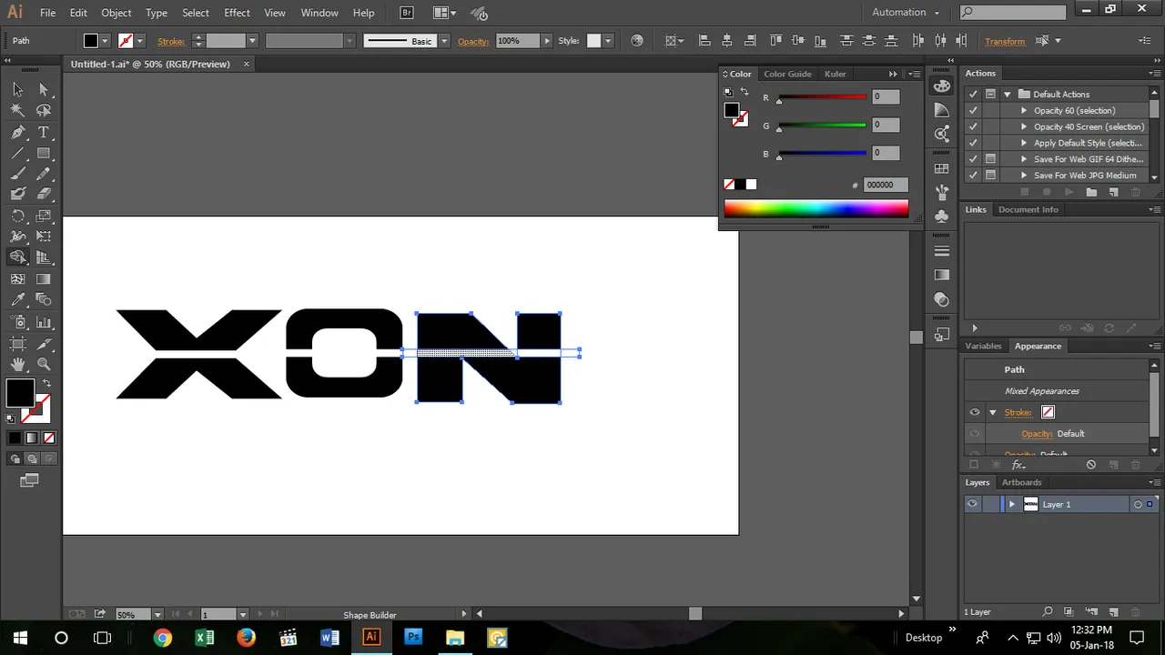Select the Eraser tool
The height and width of the screenshot is (655, 1165).
coord(43,194)
